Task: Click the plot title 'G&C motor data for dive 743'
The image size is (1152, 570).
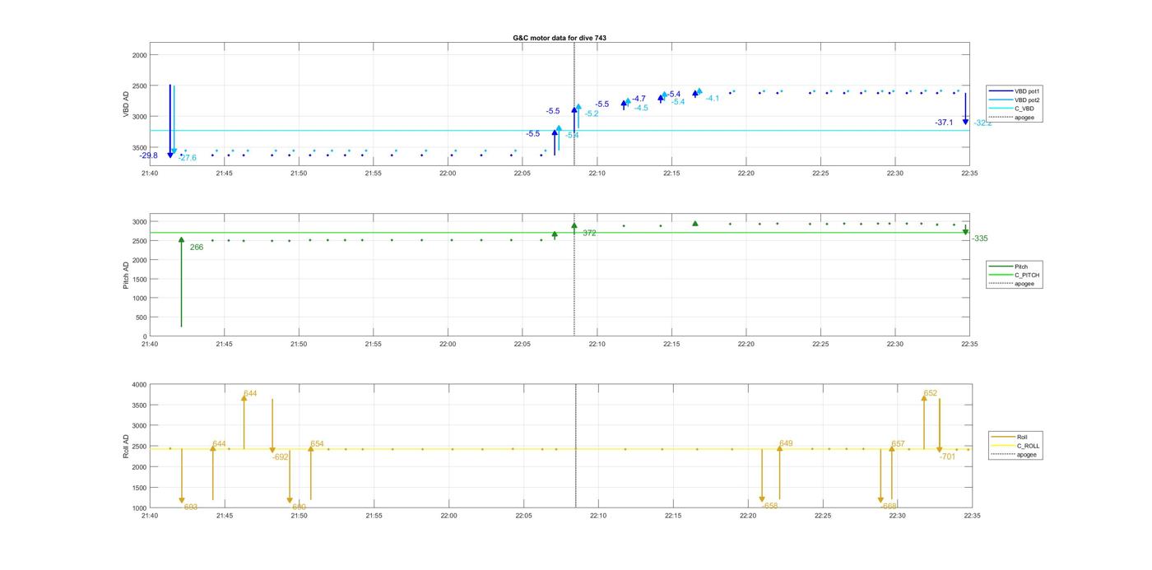Action: [560, 38]
